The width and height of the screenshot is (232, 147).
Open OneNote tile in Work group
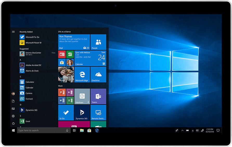pos(70,92)
